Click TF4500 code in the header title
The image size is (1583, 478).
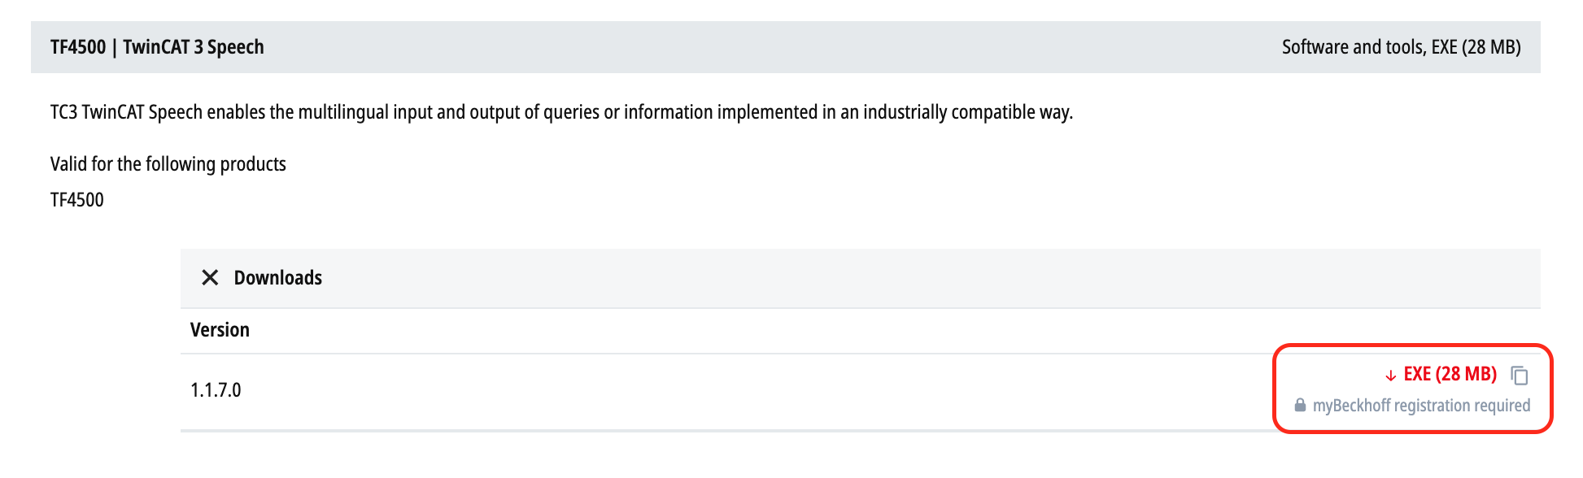point(78,47)
